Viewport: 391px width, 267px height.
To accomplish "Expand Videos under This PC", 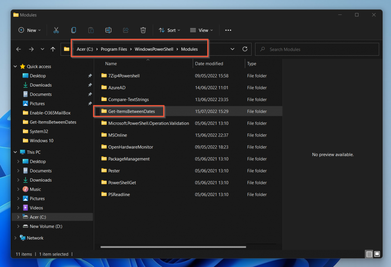I will point(18,208).
